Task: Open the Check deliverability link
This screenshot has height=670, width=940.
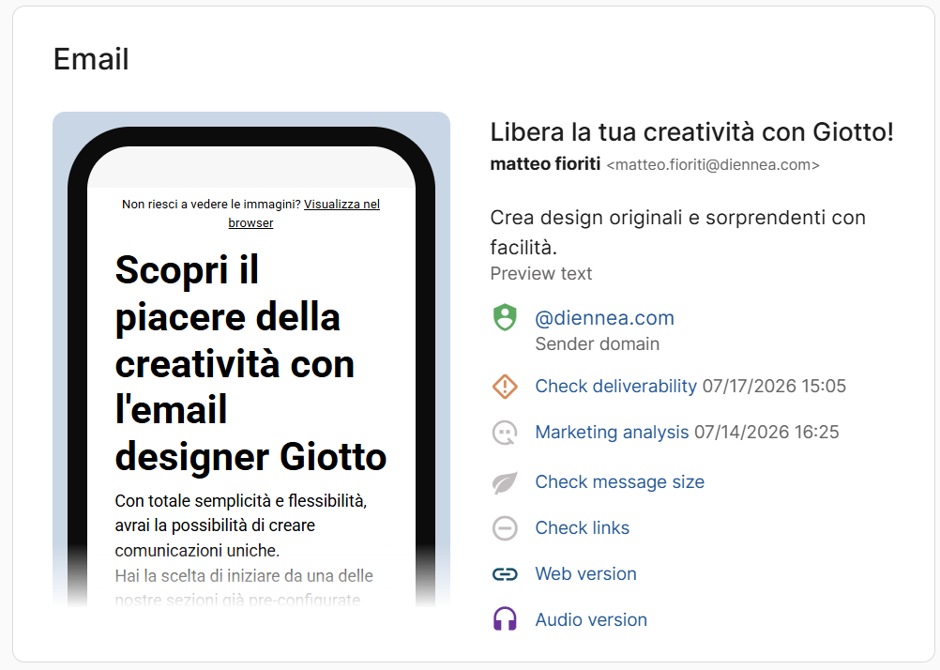Action: click(615, 386)
